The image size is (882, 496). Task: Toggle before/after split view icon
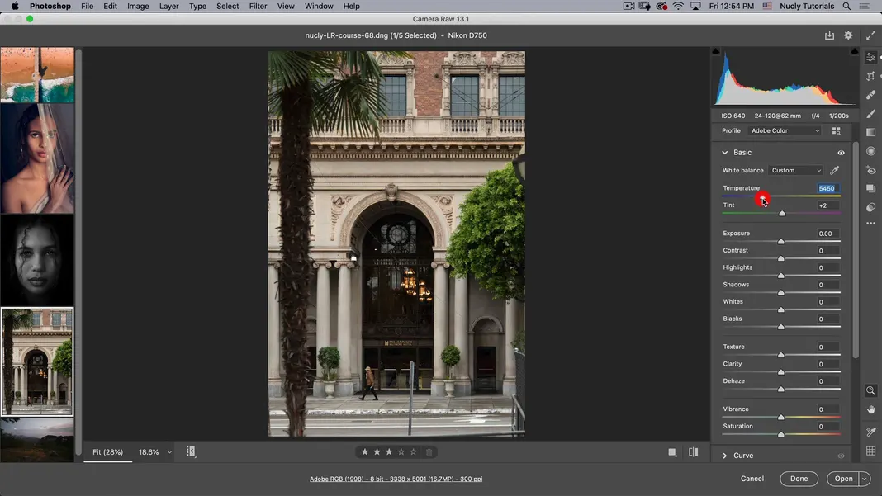(x=694, y=452)
